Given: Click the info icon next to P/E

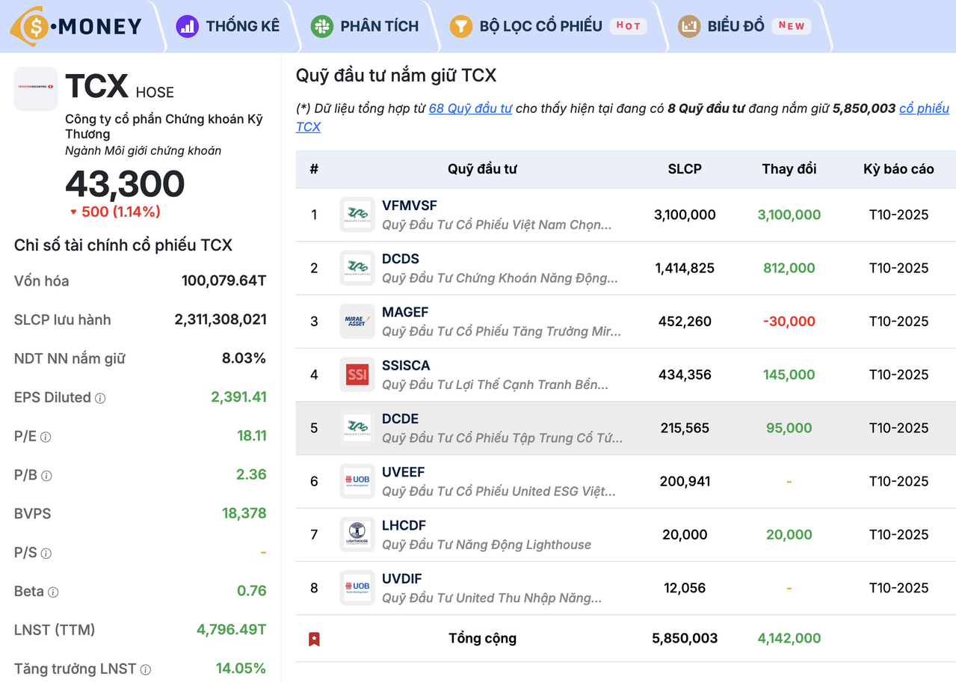Looking at the screenshot, I should [x=46, y=437].
